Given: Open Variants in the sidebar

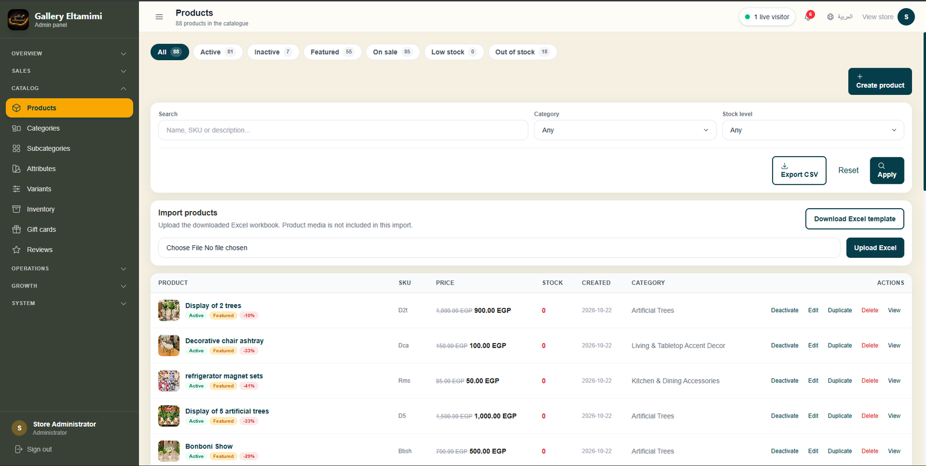Looking at the screenshot, I should click(69, 189).
